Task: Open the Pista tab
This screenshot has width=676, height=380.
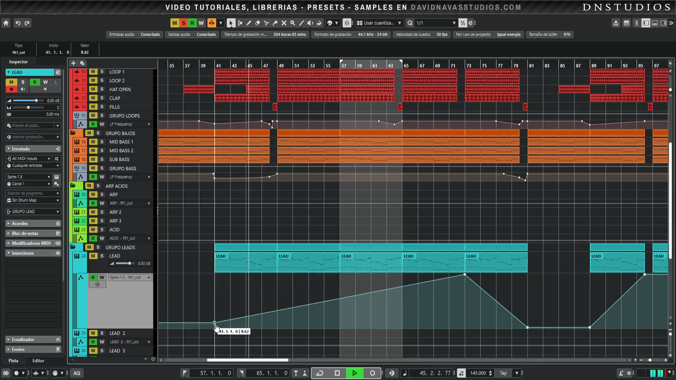Action: coord(14,361)
